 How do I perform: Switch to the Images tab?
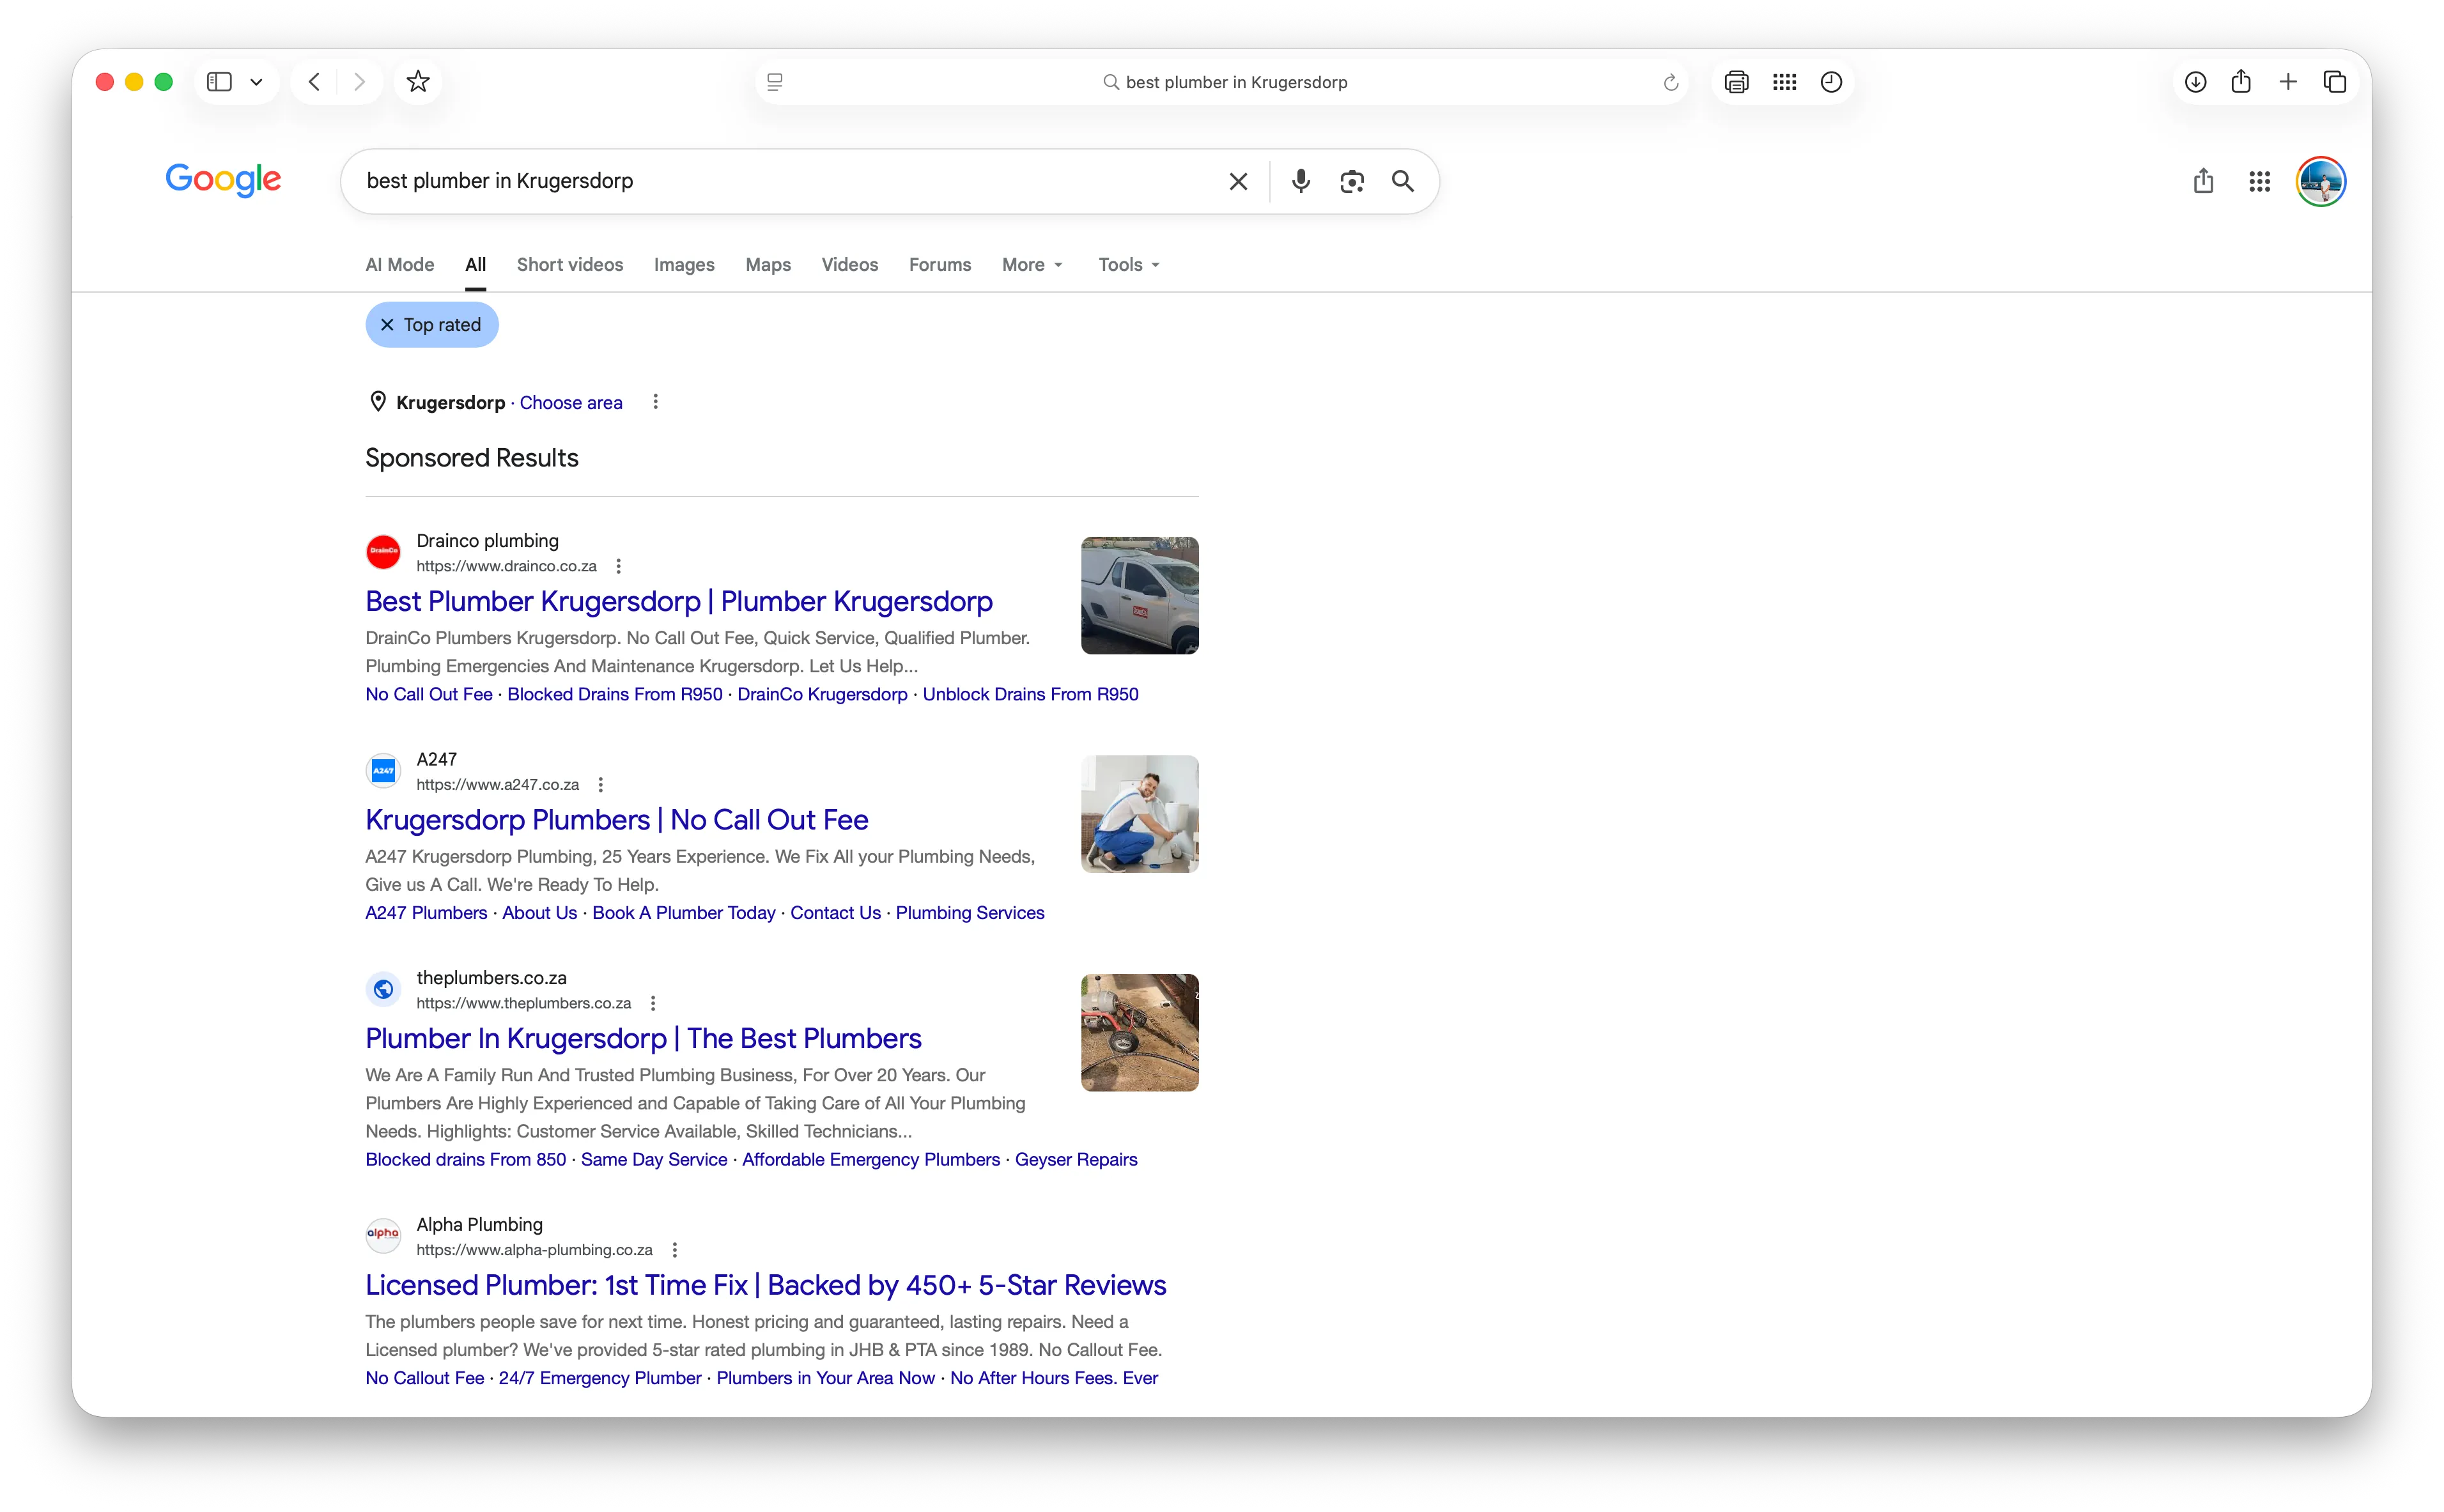point(684,265)
